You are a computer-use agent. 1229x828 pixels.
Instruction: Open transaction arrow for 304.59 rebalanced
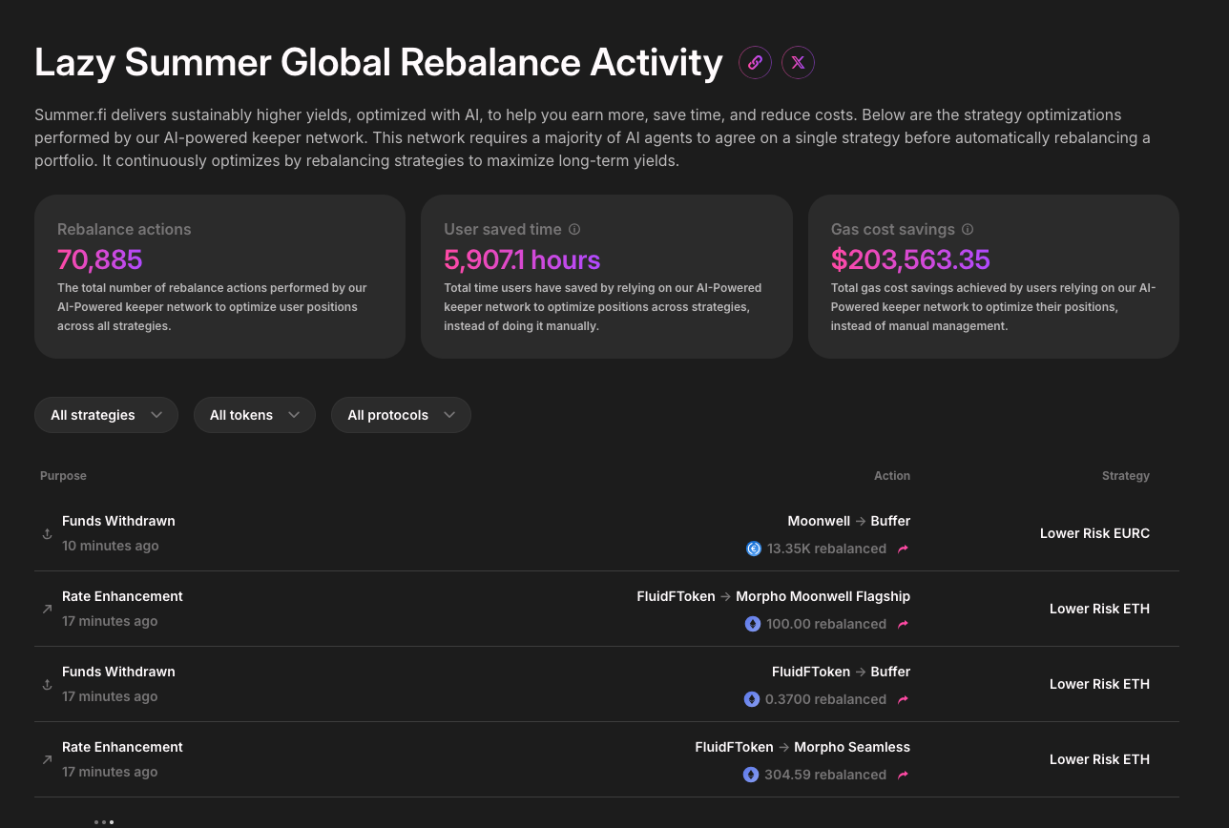903,775
